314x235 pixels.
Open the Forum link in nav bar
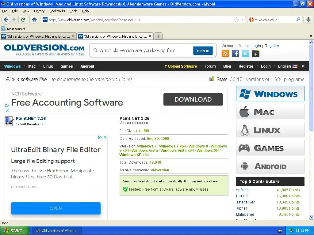(210, 66)
